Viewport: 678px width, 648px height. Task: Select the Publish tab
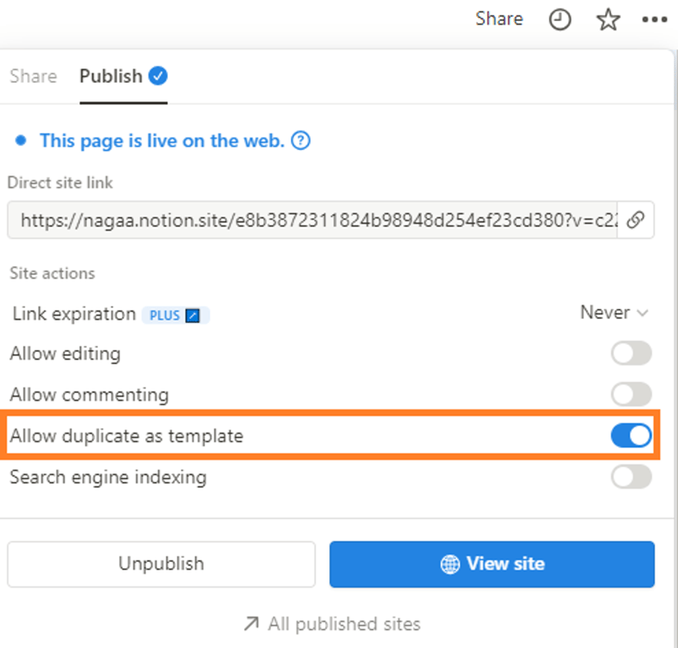(x=111, y=76)
